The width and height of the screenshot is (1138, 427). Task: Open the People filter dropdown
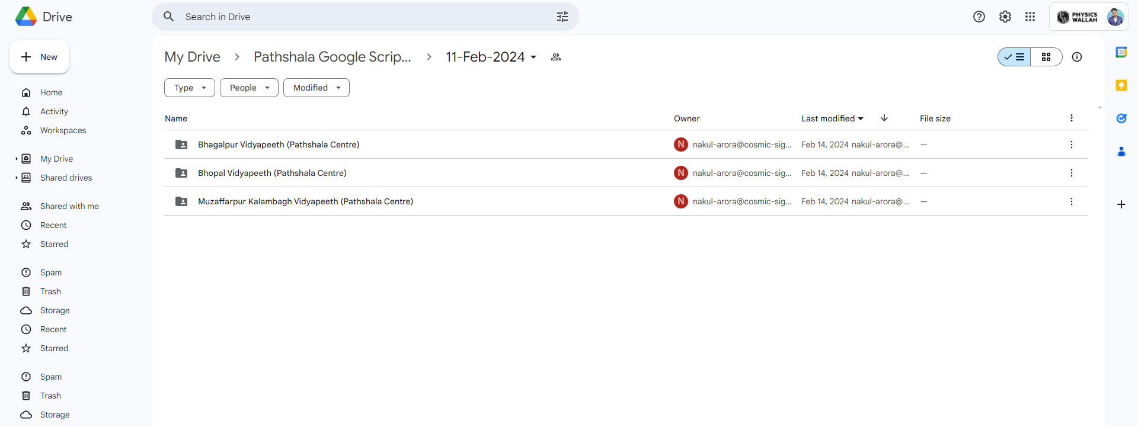click(x=249, y=88)
